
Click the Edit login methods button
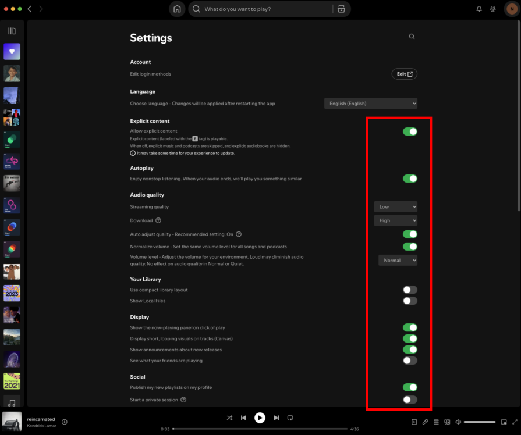click(x=404, y=74)
